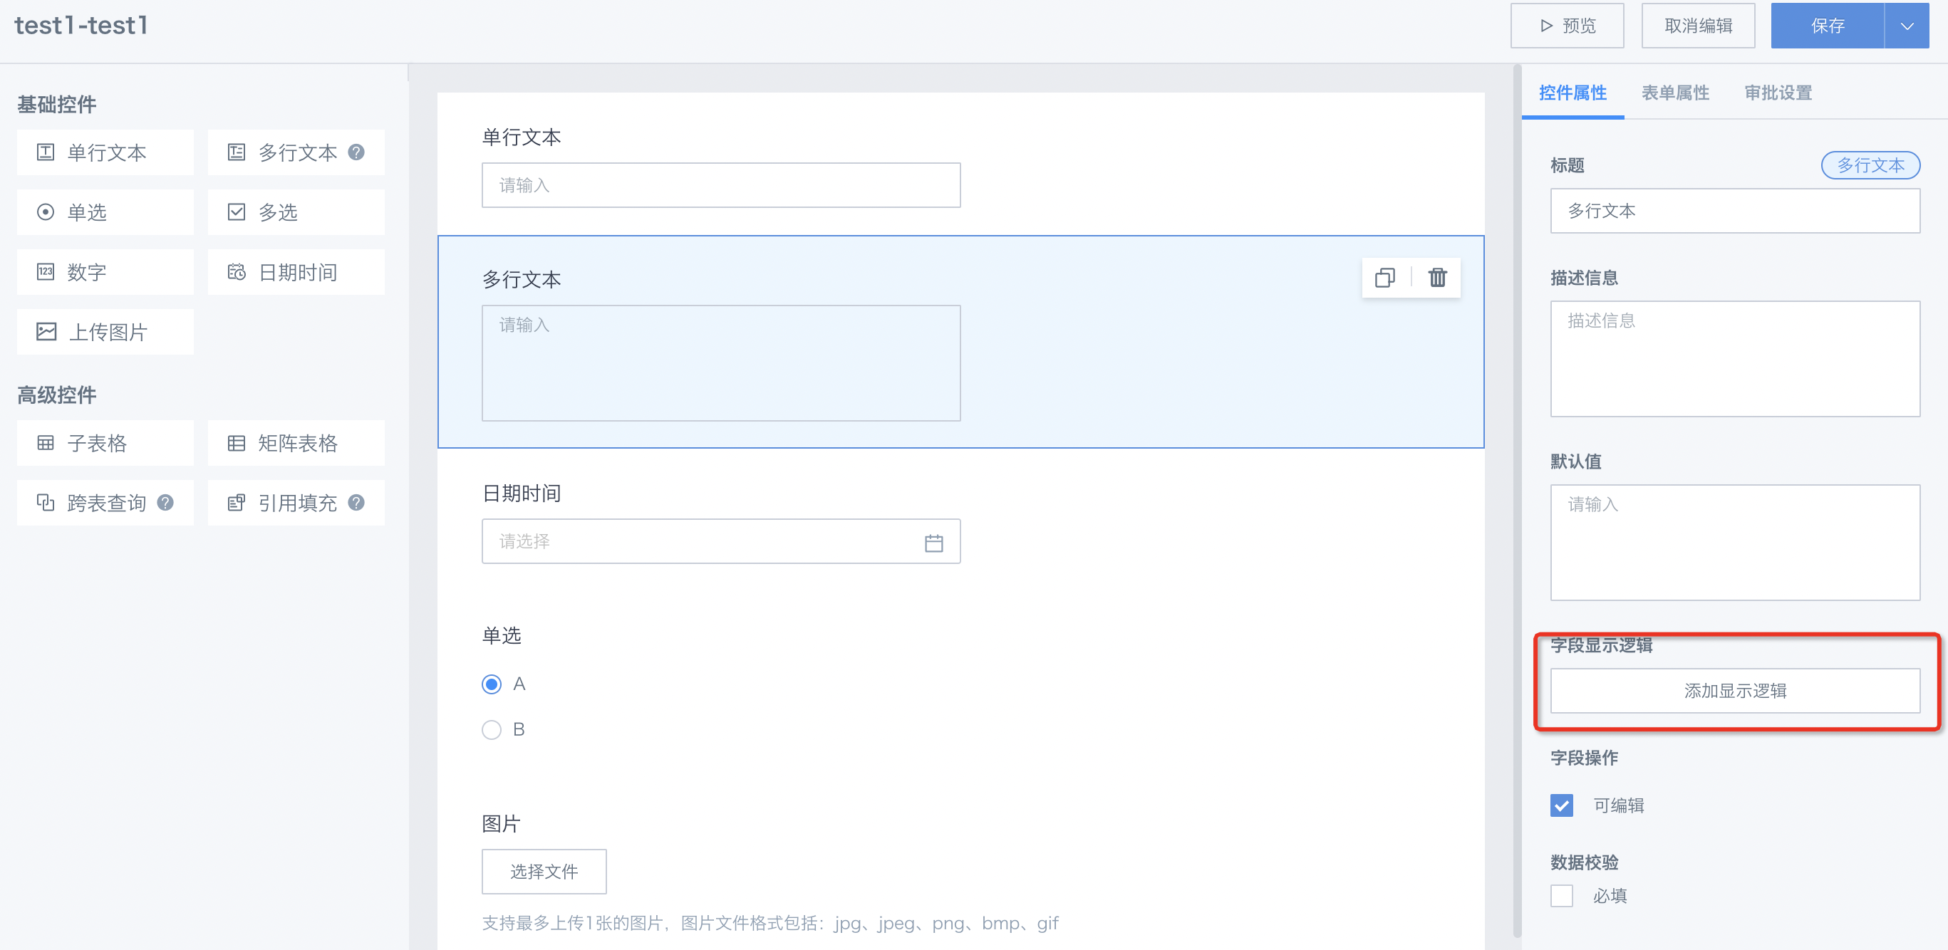Viewport: 1948px width, 950px height.
Task: Click the 数据校验 heading
Action: coord(1583,862)
